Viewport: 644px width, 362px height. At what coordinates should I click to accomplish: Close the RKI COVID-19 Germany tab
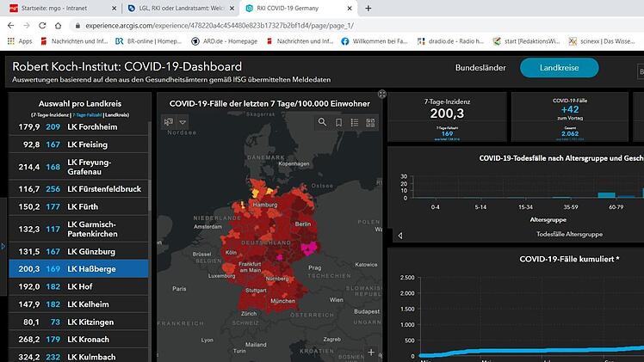tap(350, 9)
